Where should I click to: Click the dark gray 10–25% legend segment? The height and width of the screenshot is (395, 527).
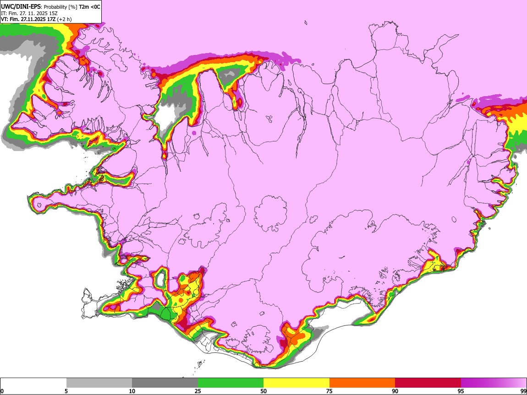pyautogui.click(x=165, y=383)
